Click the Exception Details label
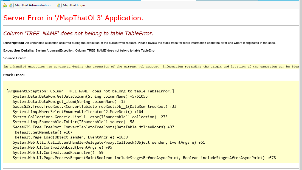 click(x=19, y=50)
